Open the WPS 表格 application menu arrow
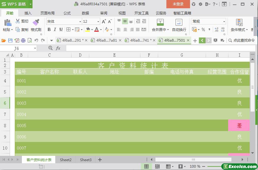The width and height of the screenshot is (258, 170). 30,4
